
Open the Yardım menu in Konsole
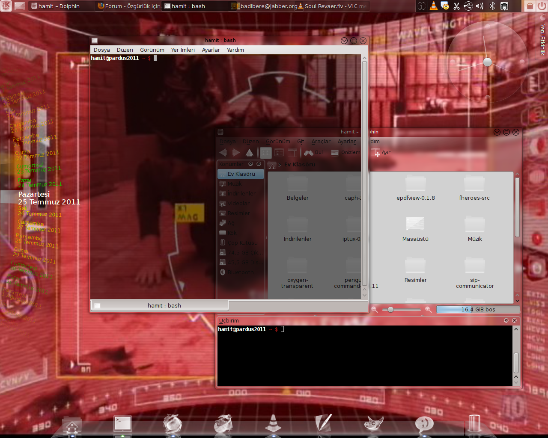(235, 50)
